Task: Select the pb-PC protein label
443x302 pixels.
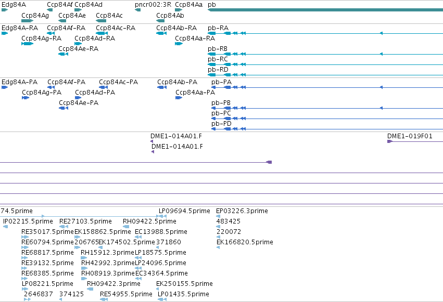Action: point(221,113)
